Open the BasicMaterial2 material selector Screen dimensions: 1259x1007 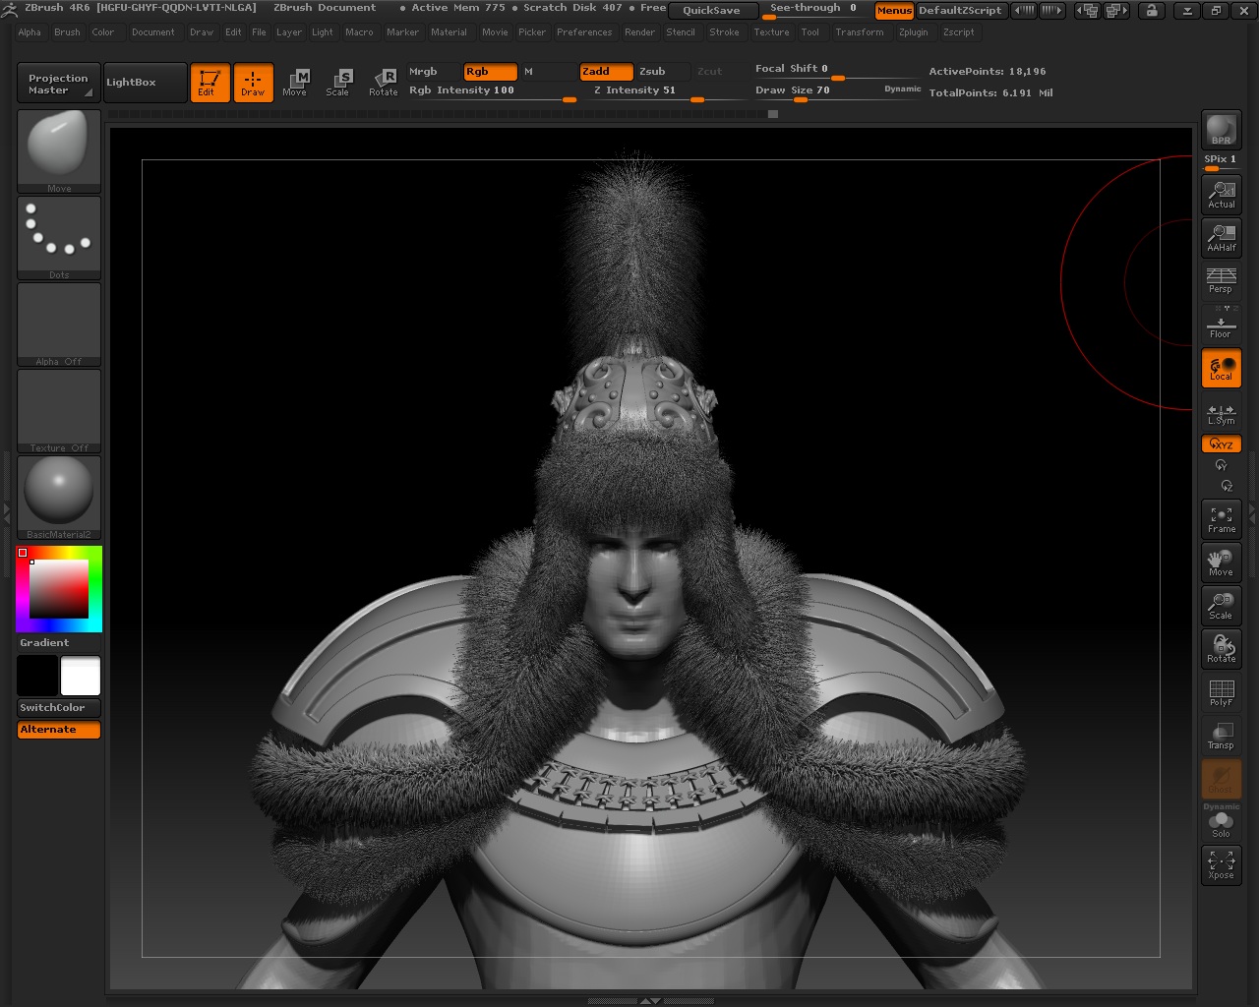[59, 498]
